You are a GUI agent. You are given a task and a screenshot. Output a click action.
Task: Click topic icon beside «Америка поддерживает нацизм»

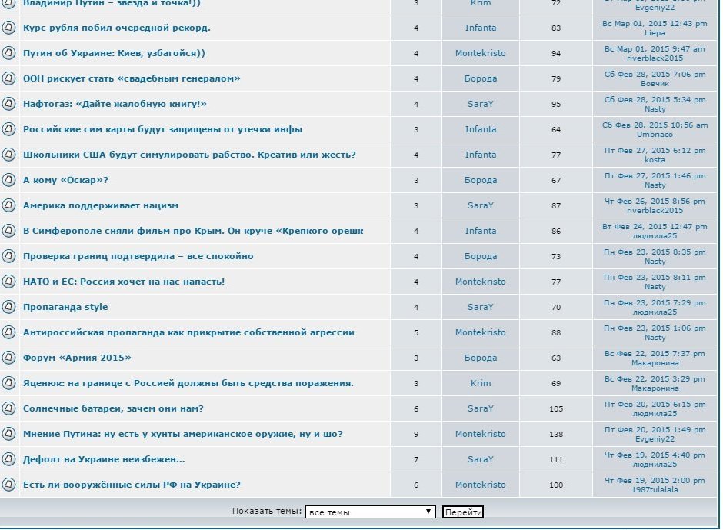tap(8, 205)
